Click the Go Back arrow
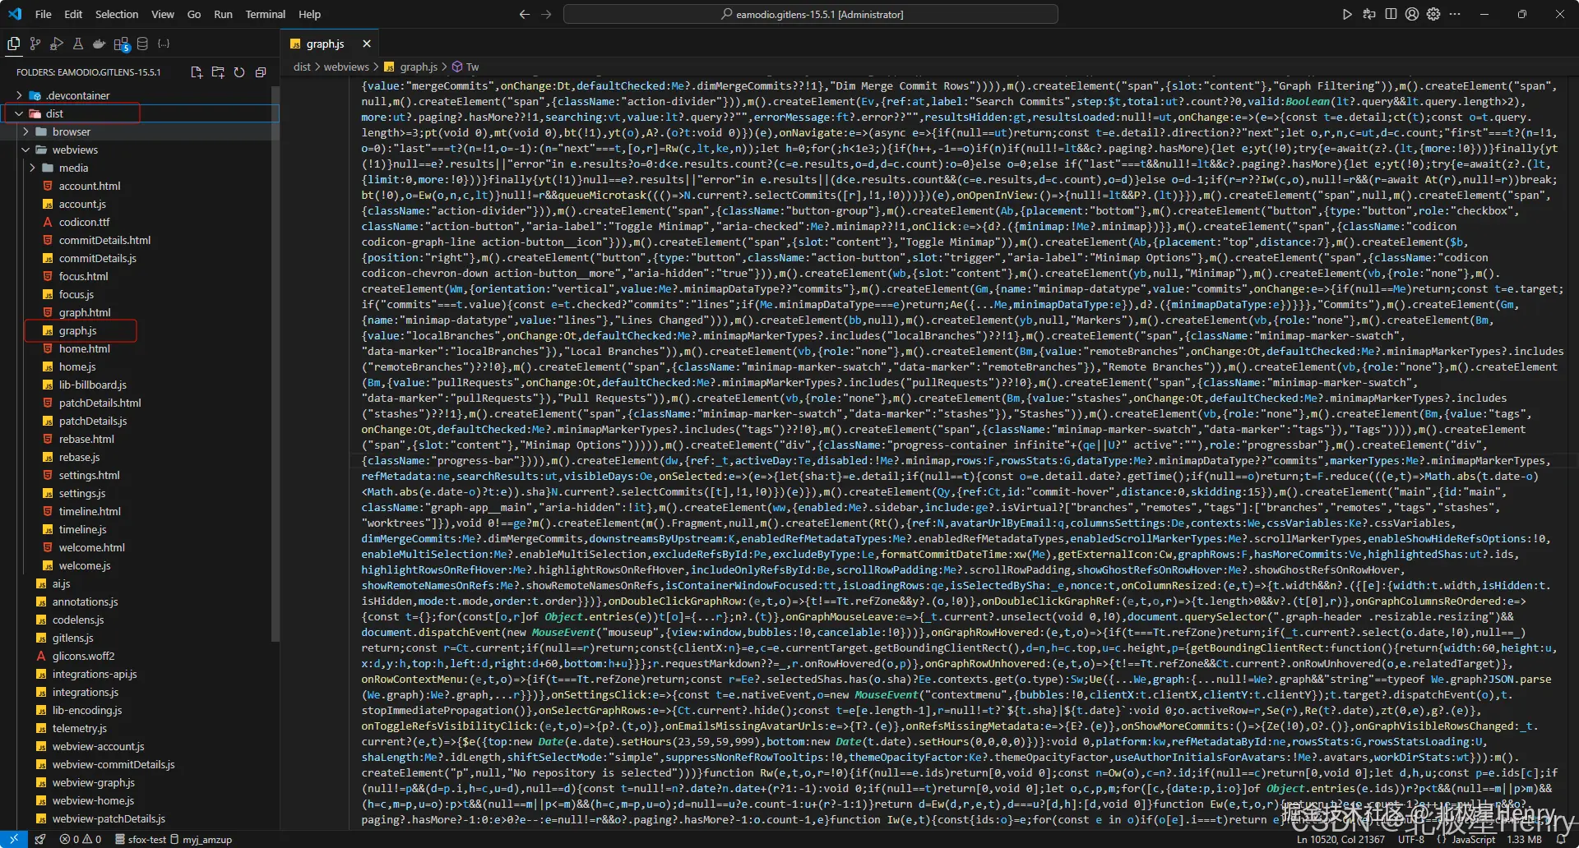 (x=525, y=14)
